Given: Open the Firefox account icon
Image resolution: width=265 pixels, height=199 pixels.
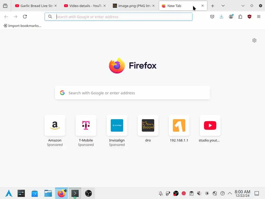Looking at the screenshot, I should click(x=231, y=17).
